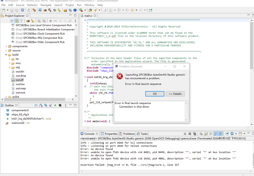Click OK in Problem Occurred dialog

click(x=155, y=94)
